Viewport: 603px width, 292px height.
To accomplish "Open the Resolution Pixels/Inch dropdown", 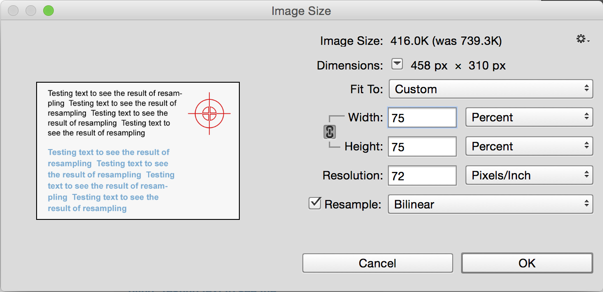I will (529, 175).
